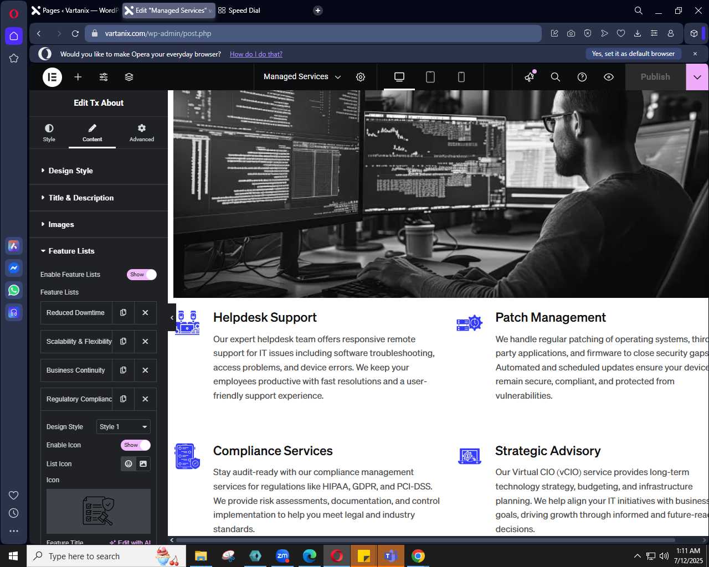This screenshot has height=567, width=709.
Task: Click 'How do I do that?' link
Action: tap(256, 54)
